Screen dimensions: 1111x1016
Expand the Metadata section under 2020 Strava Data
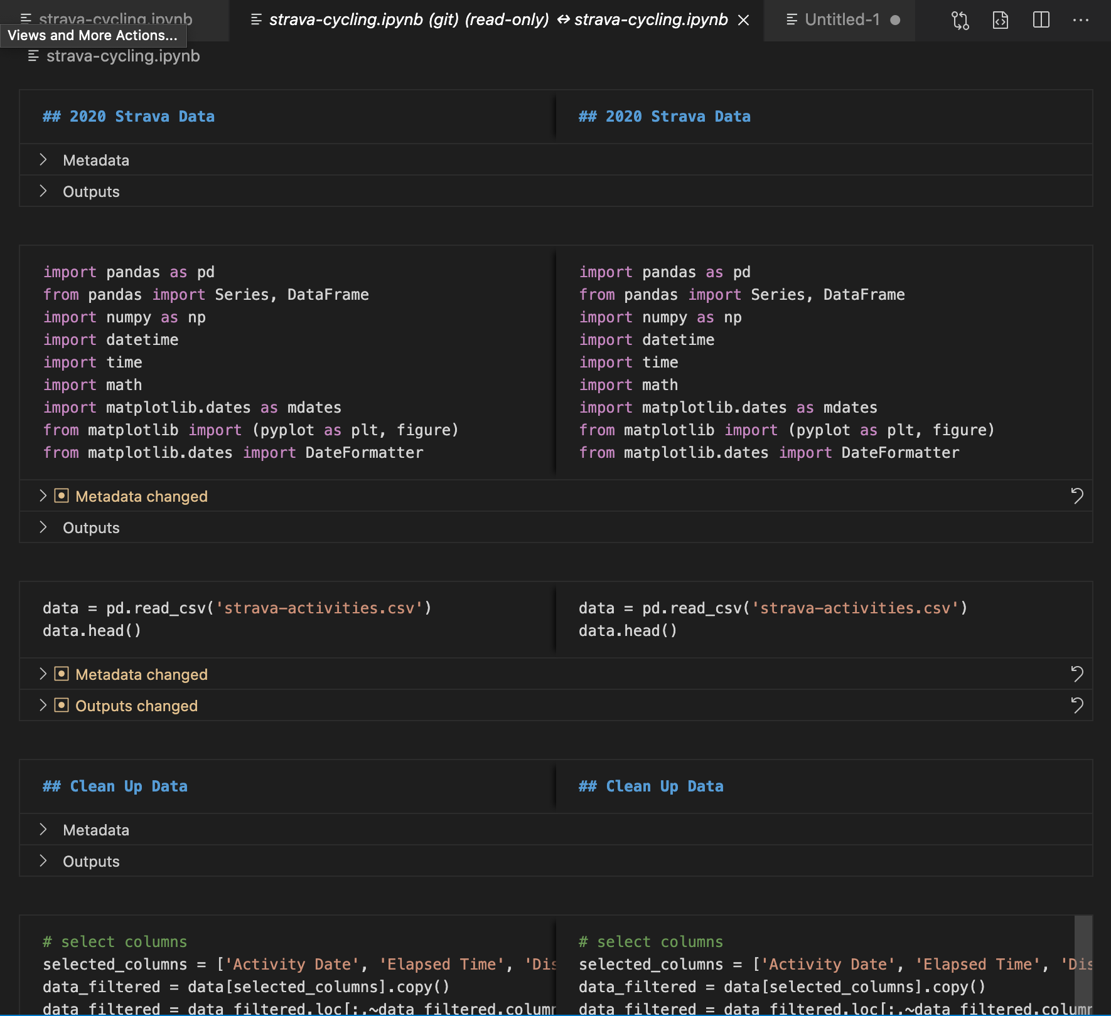[43, 160]
